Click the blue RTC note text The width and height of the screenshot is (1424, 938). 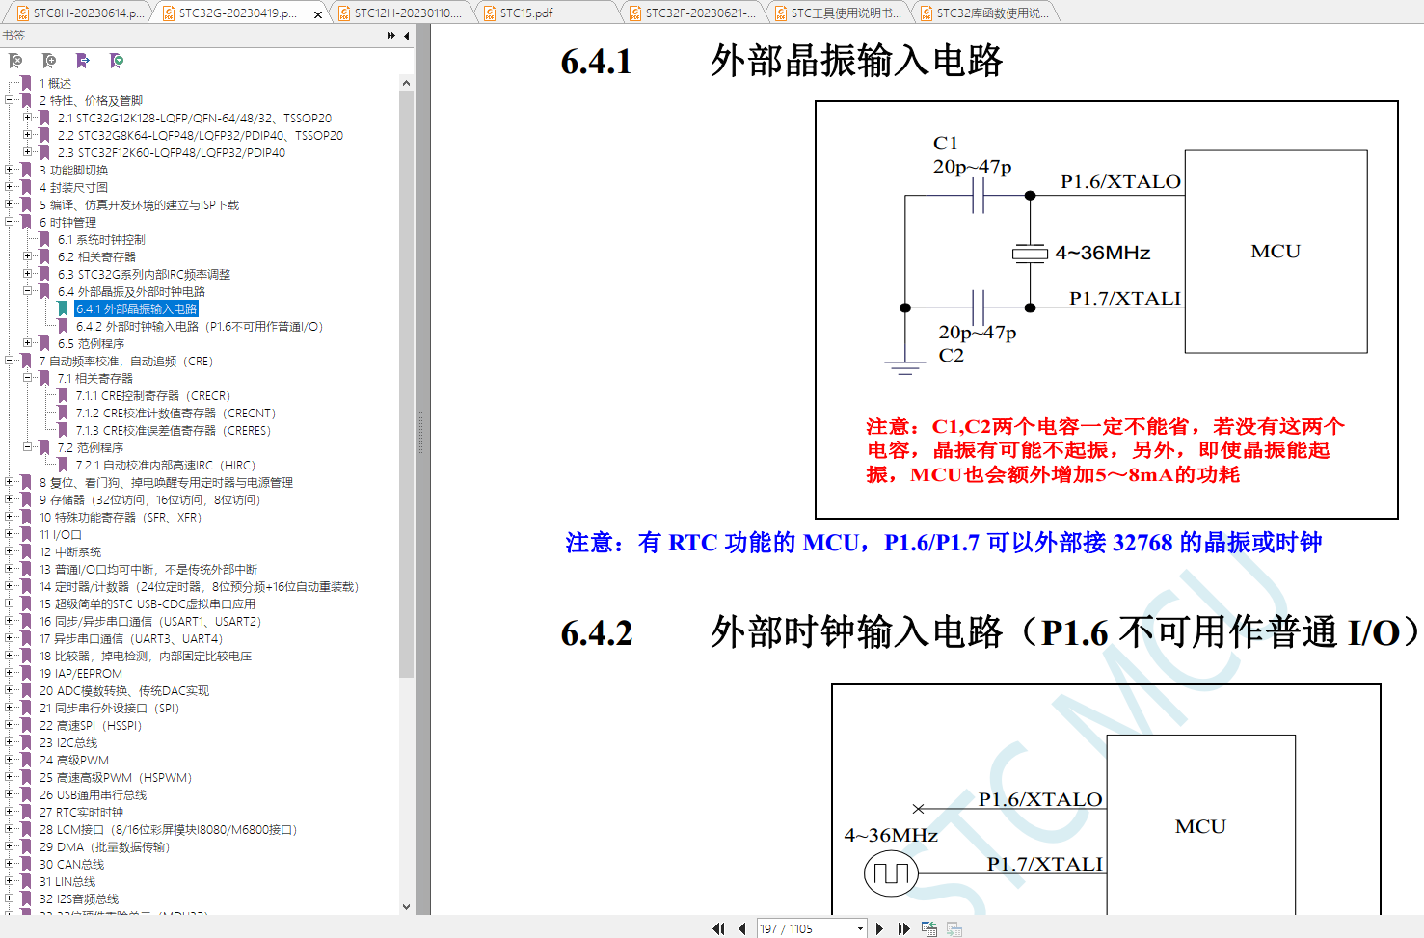point(943,543)
